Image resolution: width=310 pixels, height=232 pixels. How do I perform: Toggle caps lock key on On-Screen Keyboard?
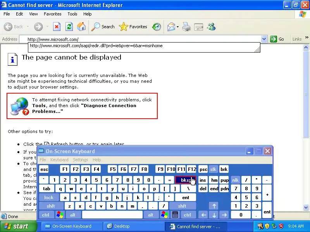tap(49, 198)
